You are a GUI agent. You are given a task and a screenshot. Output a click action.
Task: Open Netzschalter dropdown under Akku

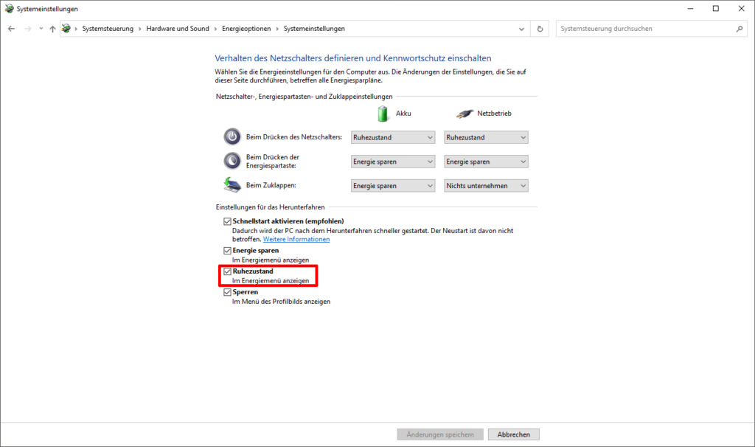coord(393,137)
